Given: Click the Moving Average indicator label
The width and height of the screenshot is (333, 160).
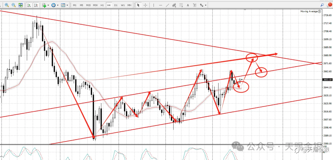Looking at the screenshot, I should tap(309, 11).
